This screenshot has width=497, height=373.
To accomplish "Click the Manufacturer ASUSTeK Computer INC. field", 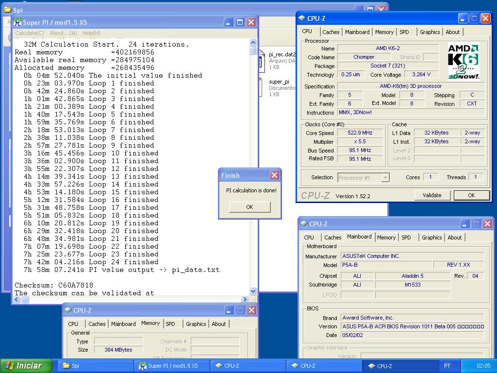I will pyautogui.click(x=413, y=256).
